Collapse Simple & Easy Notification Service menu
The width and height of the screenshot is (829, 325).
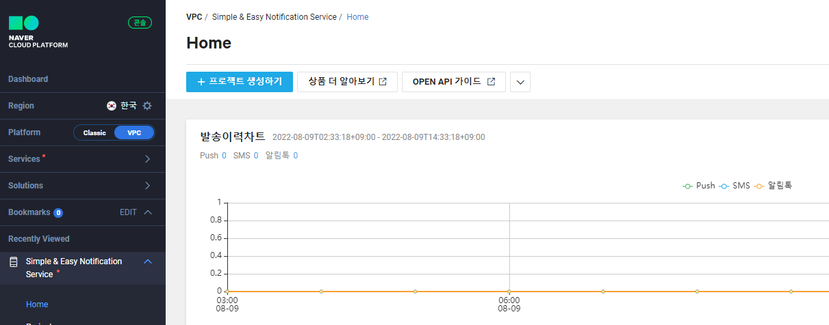(148, 262)
